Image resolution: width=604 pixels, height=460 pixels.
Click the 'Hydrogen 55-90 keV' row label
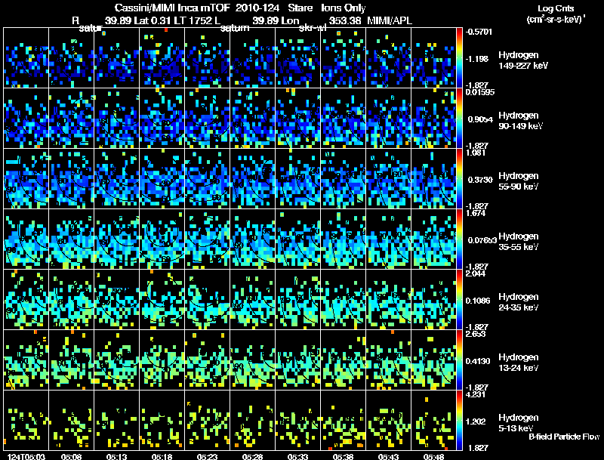click(x=519, y=181)
